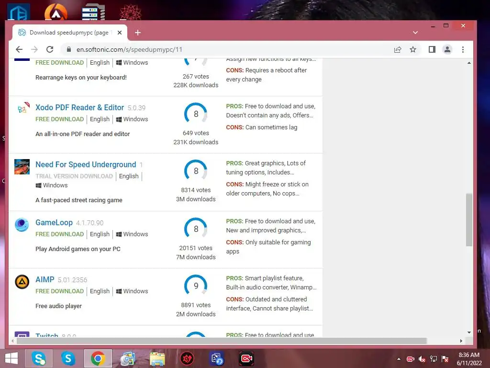Click English label in the GameLoop row
Viewport: 490px width, 368px height.
100,234
